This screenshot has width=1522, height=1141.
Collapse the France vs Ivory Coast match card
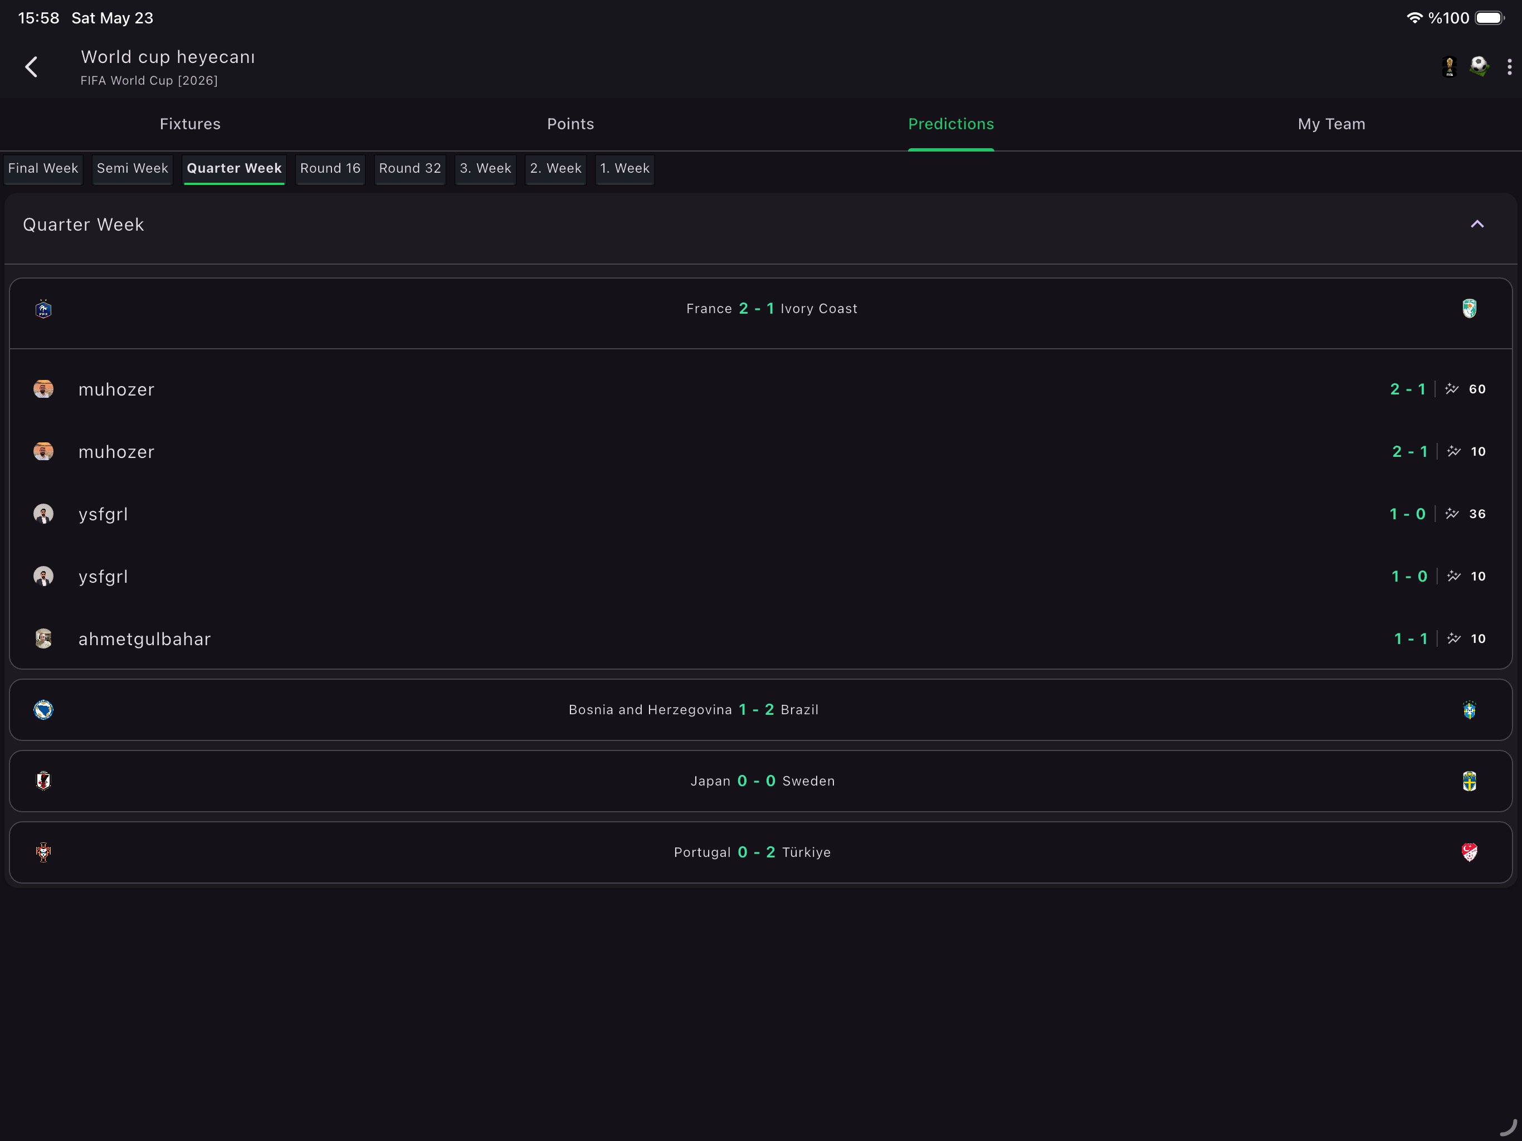coord(760,313)
